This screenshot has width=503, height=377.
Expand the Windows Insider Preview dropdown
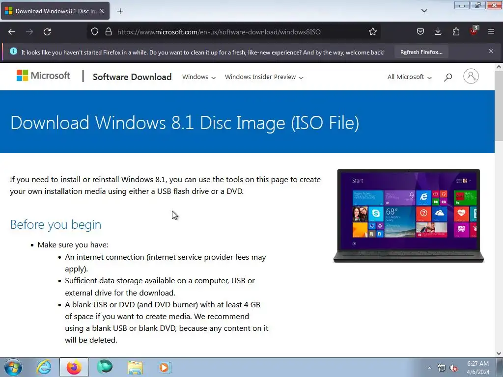click(264, 77)
